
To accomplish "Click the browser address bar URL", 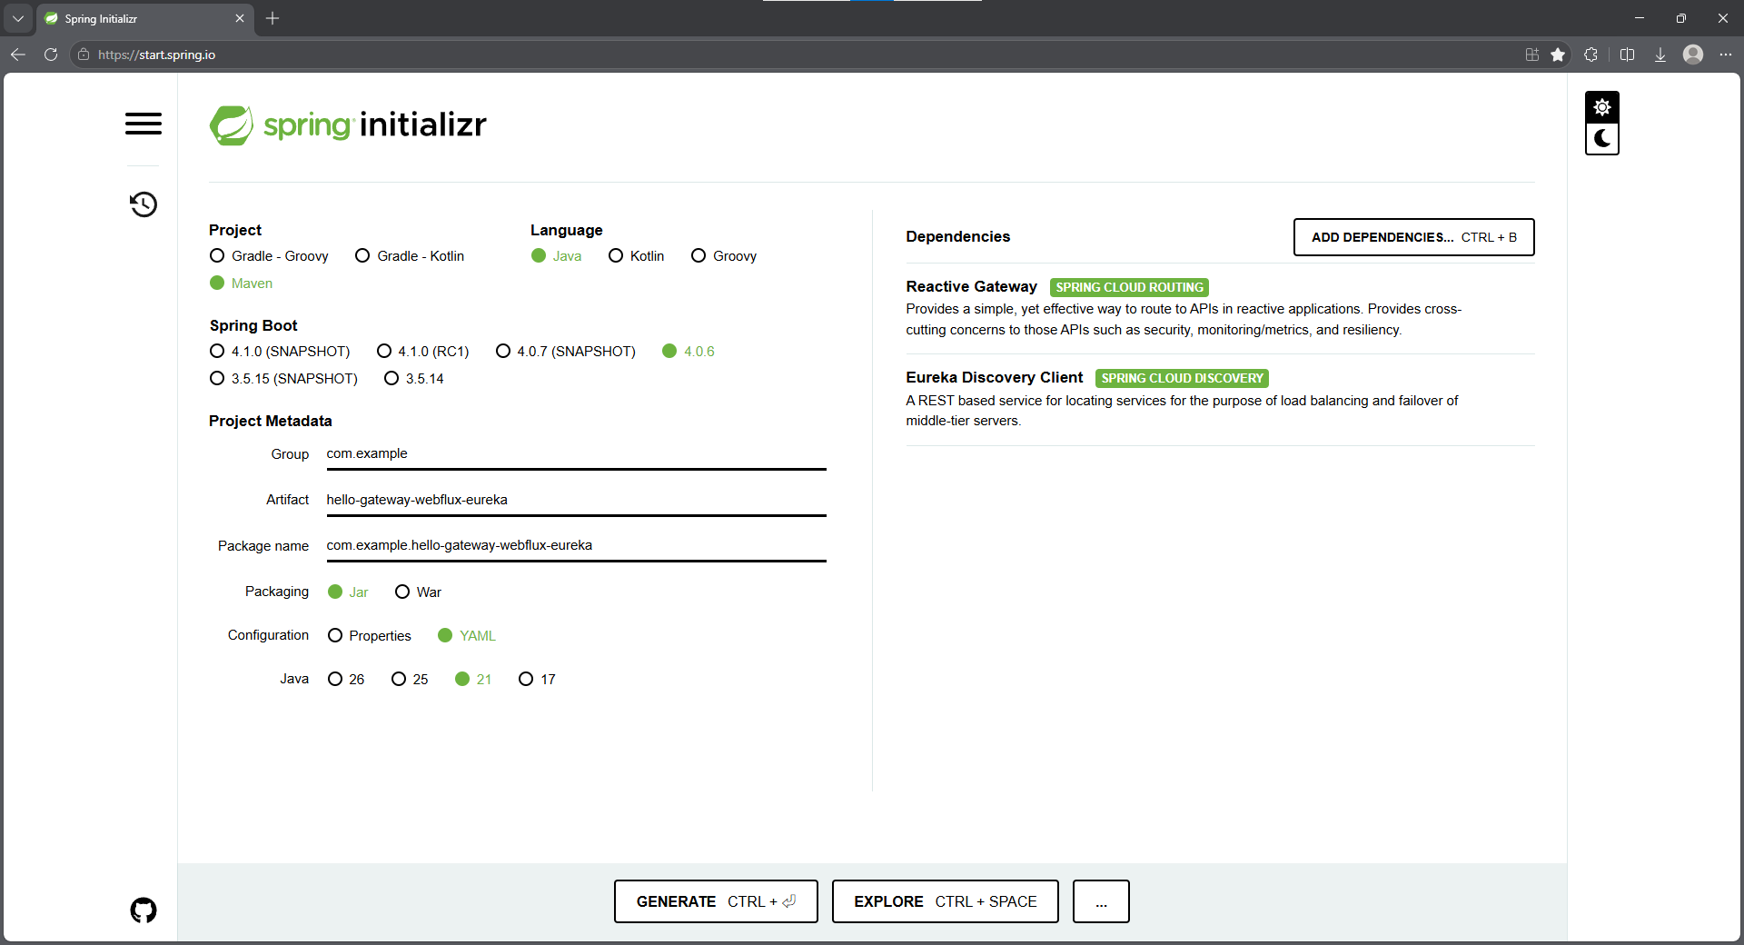I will pyautogui.click(x=156, y=55).
